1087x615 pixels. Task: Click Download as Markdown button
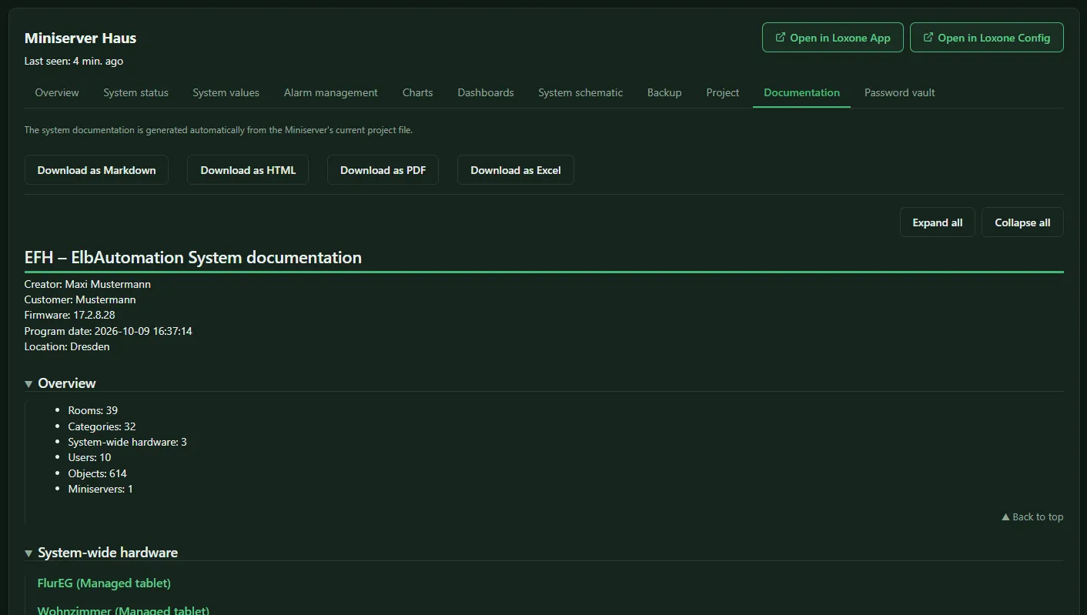pyautogui.click(x=96, y=170)
